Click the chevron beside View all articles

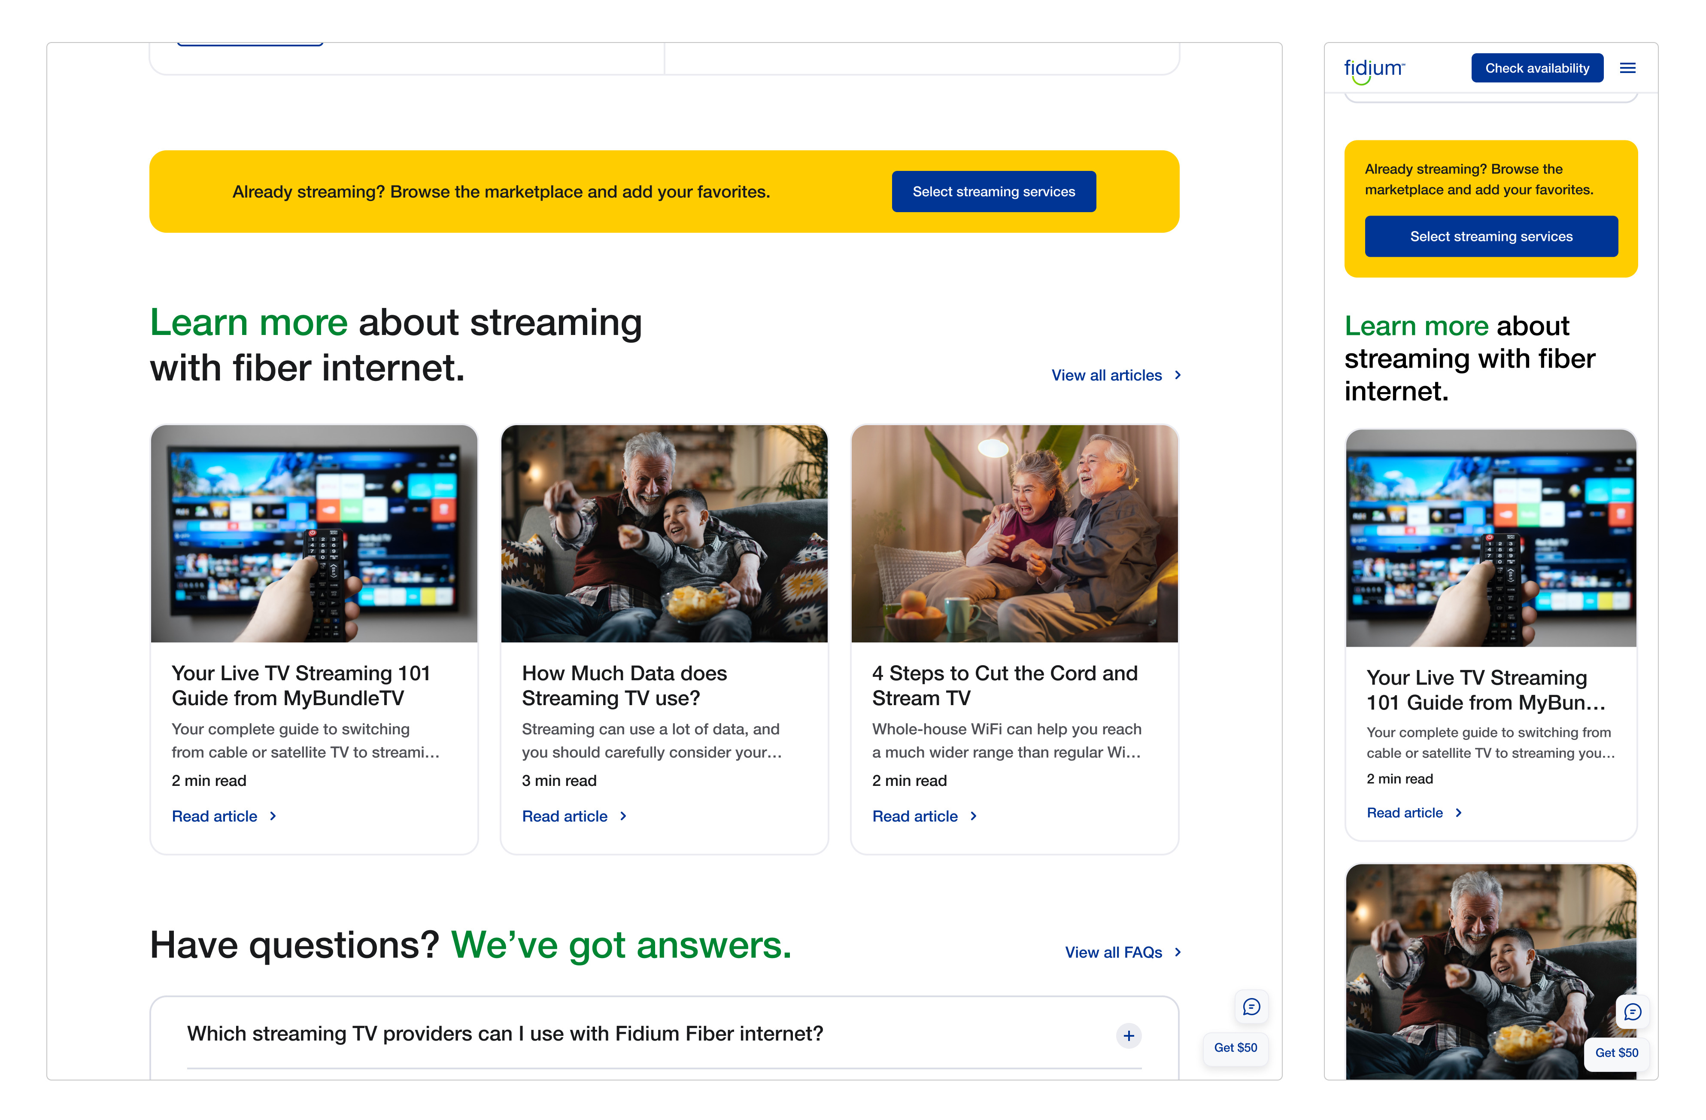1177,375
